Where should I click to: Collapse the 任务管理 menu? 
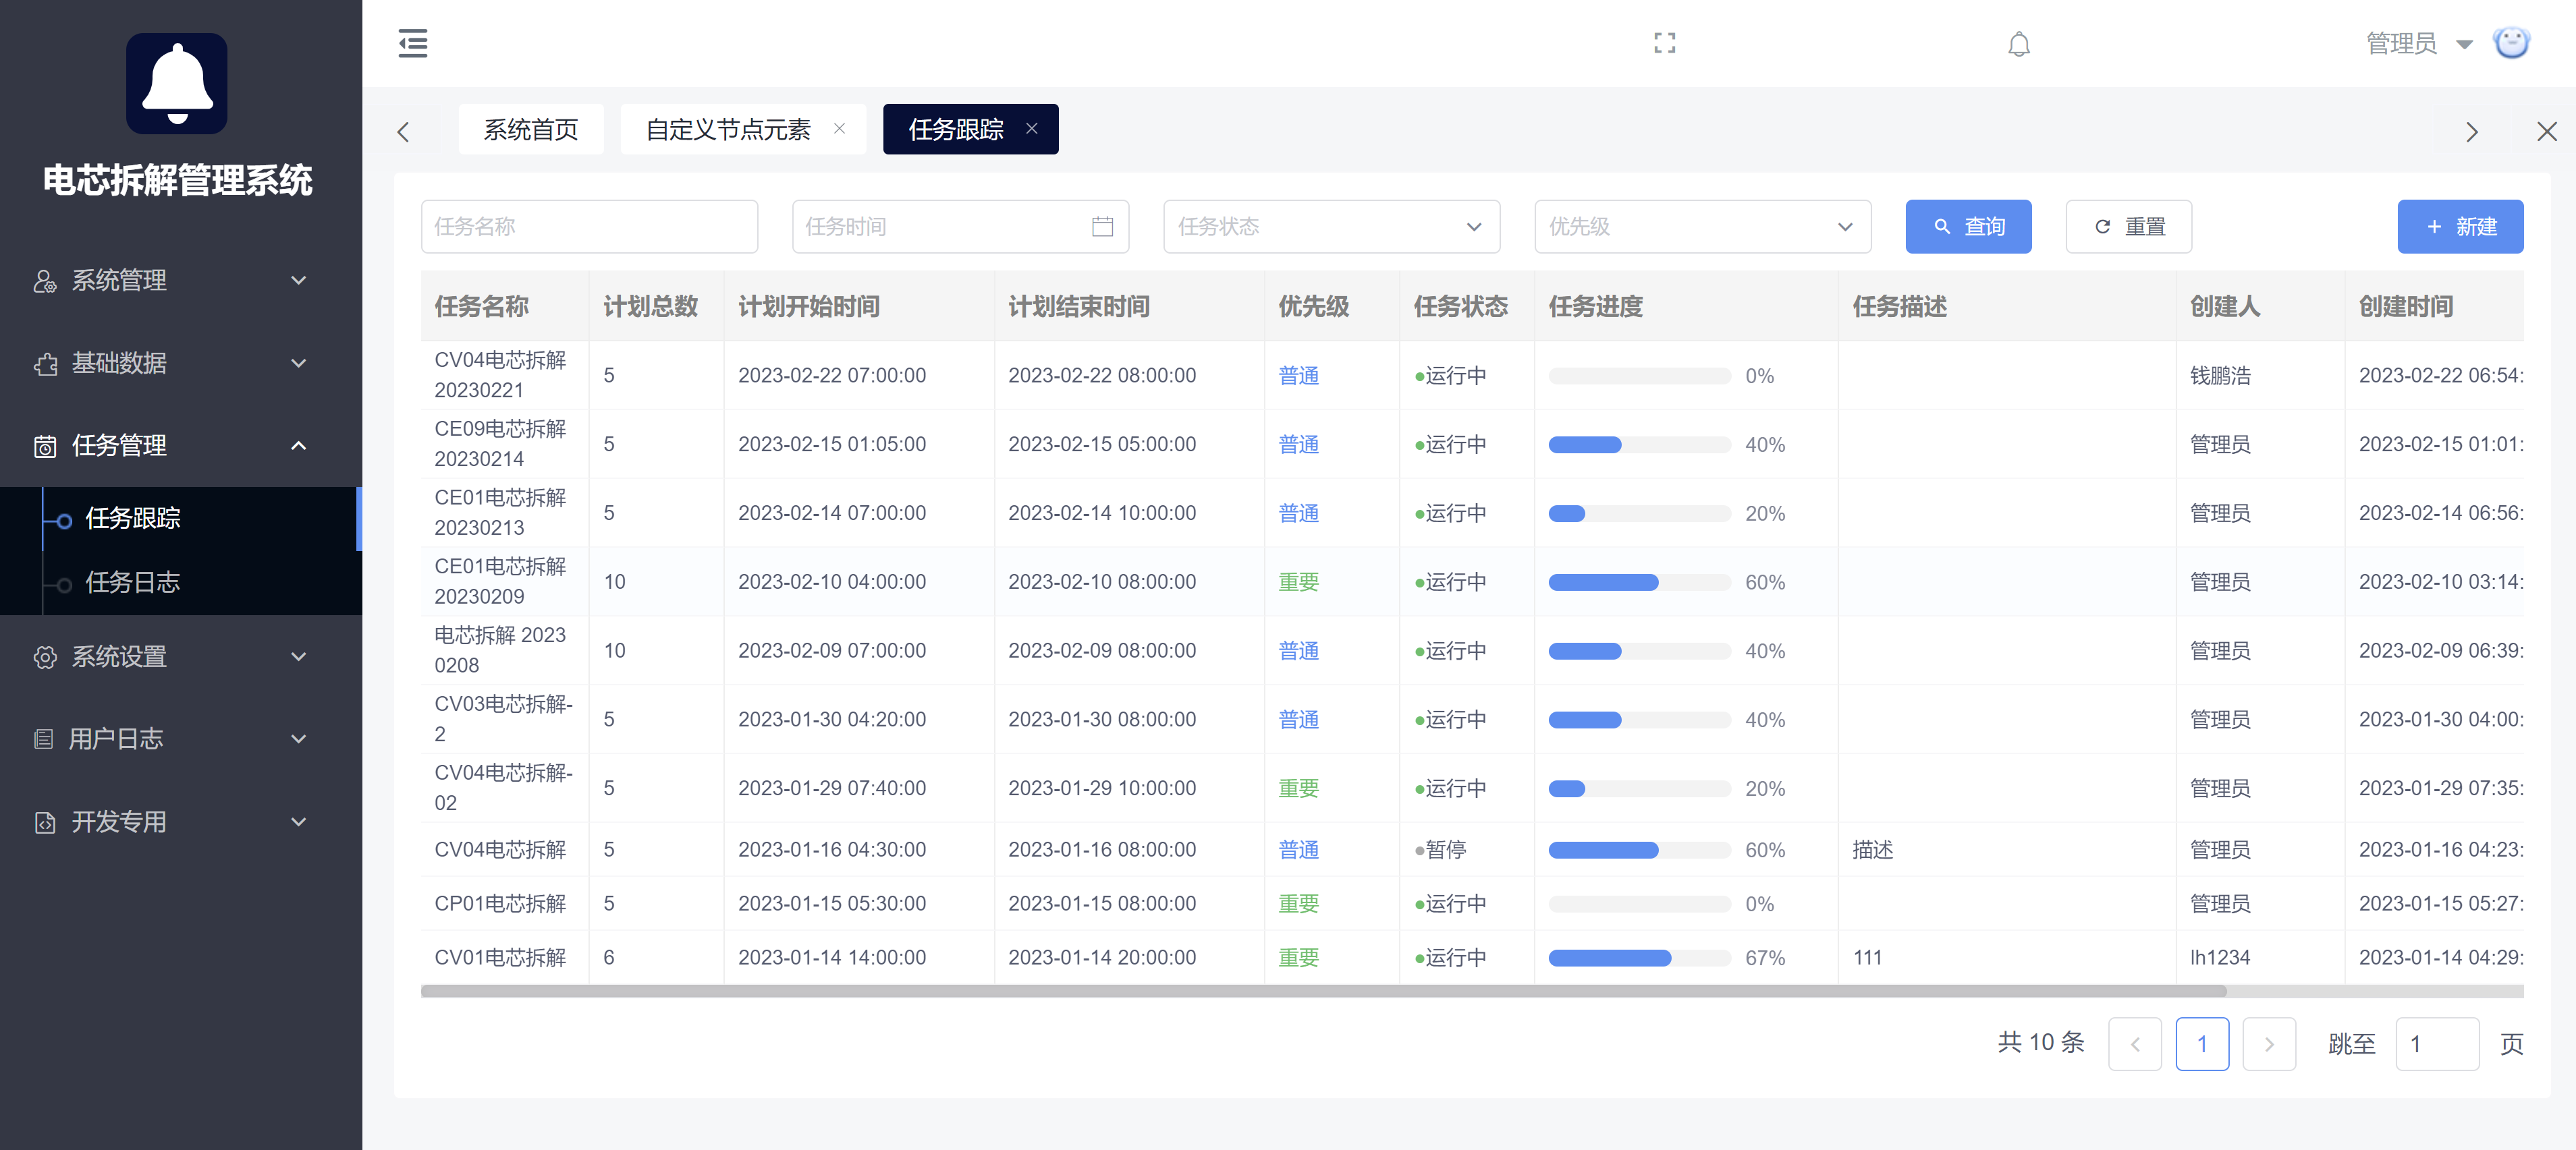pos(181,446)
